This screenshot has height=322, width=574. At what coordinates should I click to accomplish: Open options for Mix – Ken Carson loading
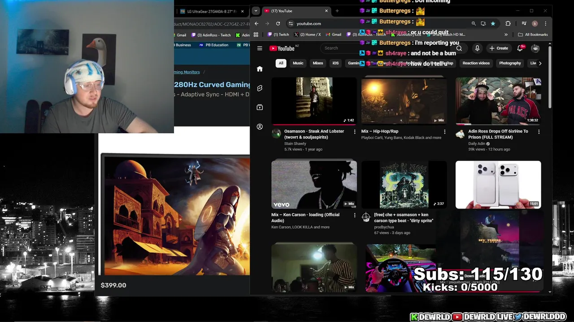pos(355,215)
